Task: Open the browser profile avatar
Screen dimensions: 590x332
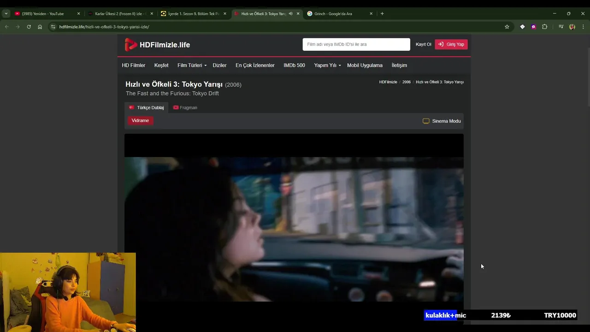Action: point(572,27)
